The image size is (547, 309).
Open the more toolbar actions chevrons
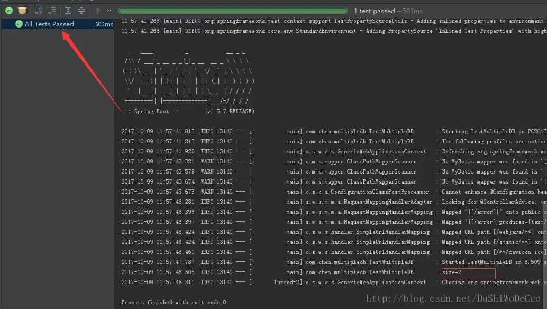(109, 11)
